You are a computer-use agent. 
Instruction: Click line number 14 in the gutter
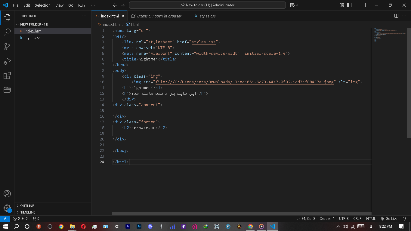102,105
